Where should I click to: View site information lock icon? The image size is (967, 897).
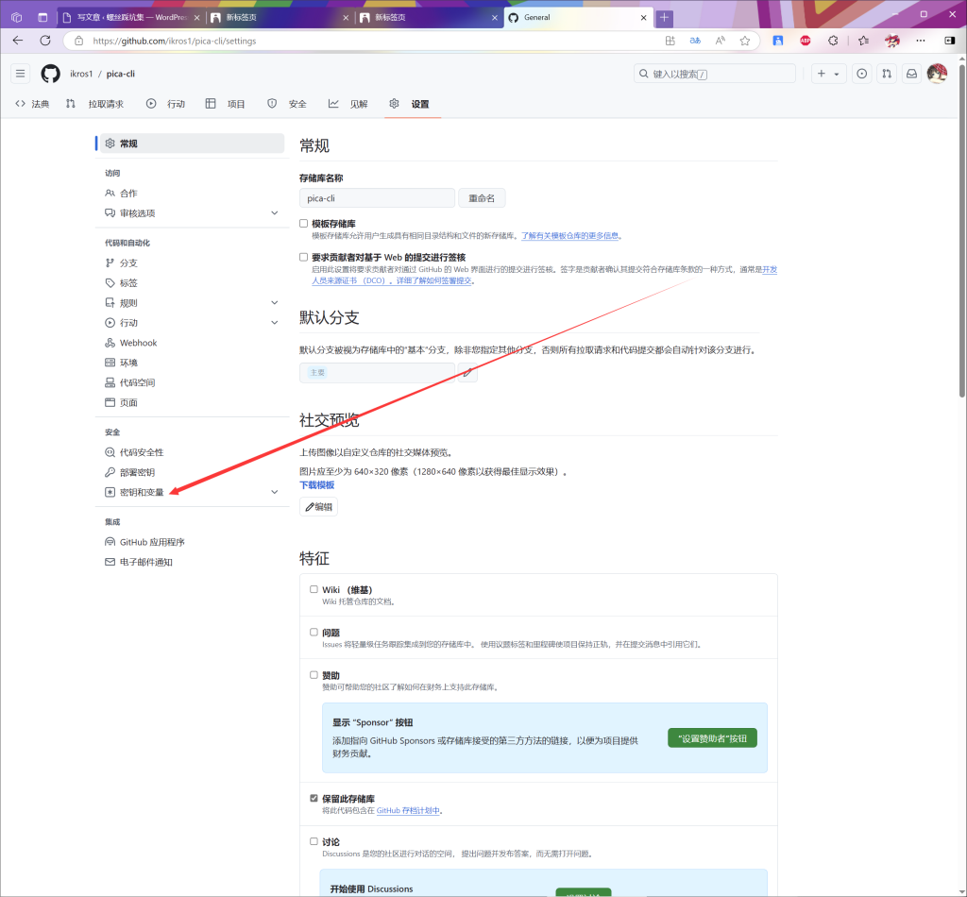tap(79, 41)
